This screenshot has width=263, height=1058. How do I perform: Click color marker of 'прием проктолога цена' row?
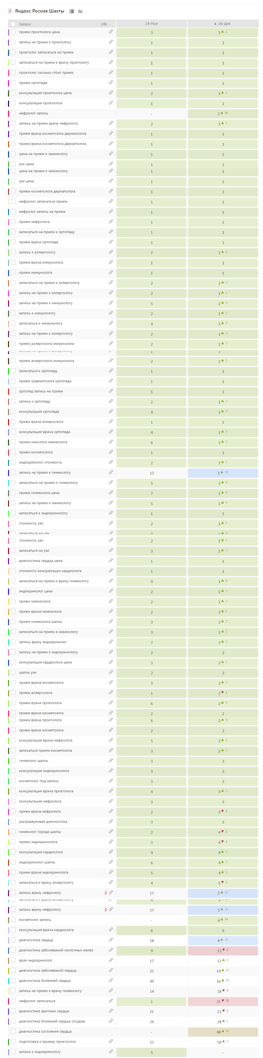(x=9, y=32)
